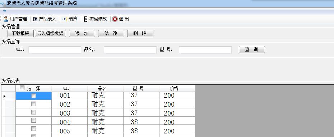Viewport: 334px width, 137px height.
Task: Click price 200 in row 001
Action: pyautogui.click(x=177, y=96)
